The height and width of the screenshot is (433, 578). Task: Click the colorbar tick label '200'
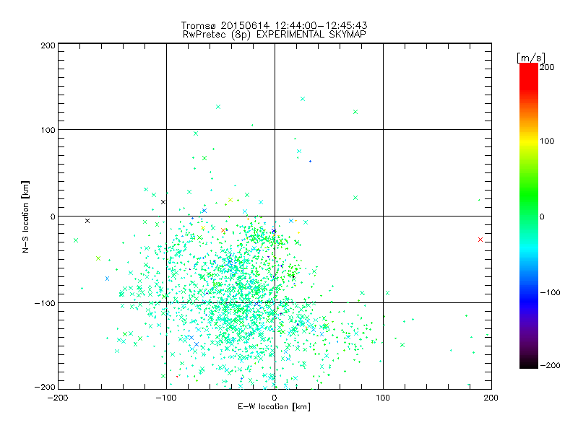click(x=547, y=67)
